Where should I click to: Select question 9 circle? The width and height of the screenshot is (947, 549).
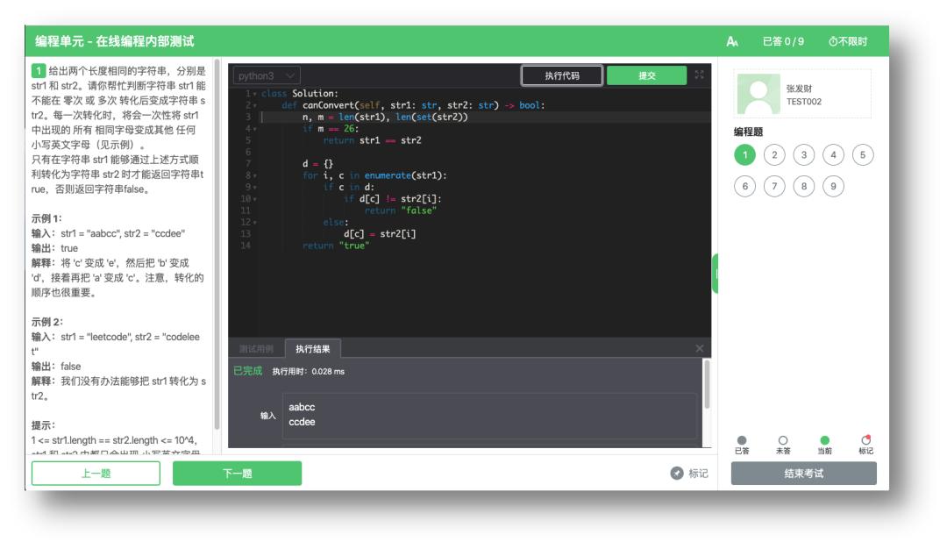coord(834,186)
